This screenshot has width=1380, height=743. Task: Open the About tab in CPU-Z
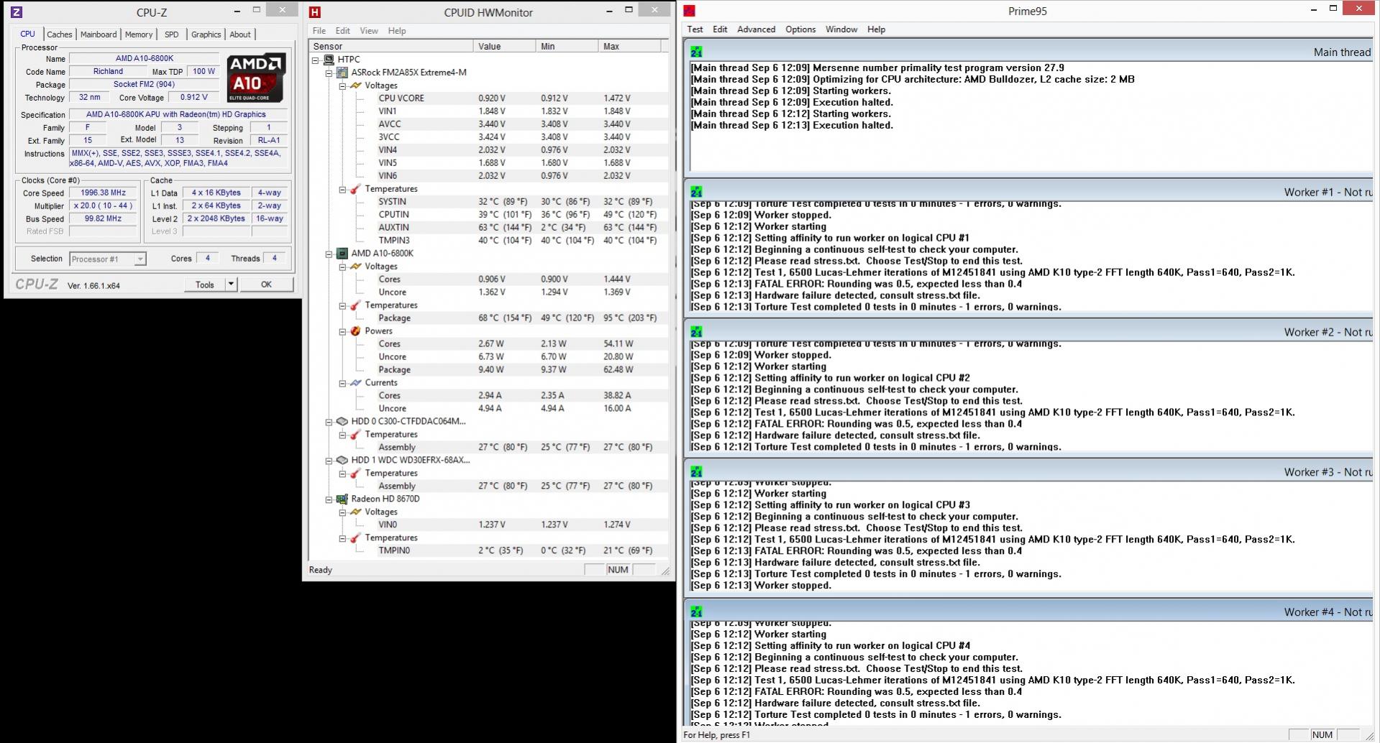pos(240,34)
